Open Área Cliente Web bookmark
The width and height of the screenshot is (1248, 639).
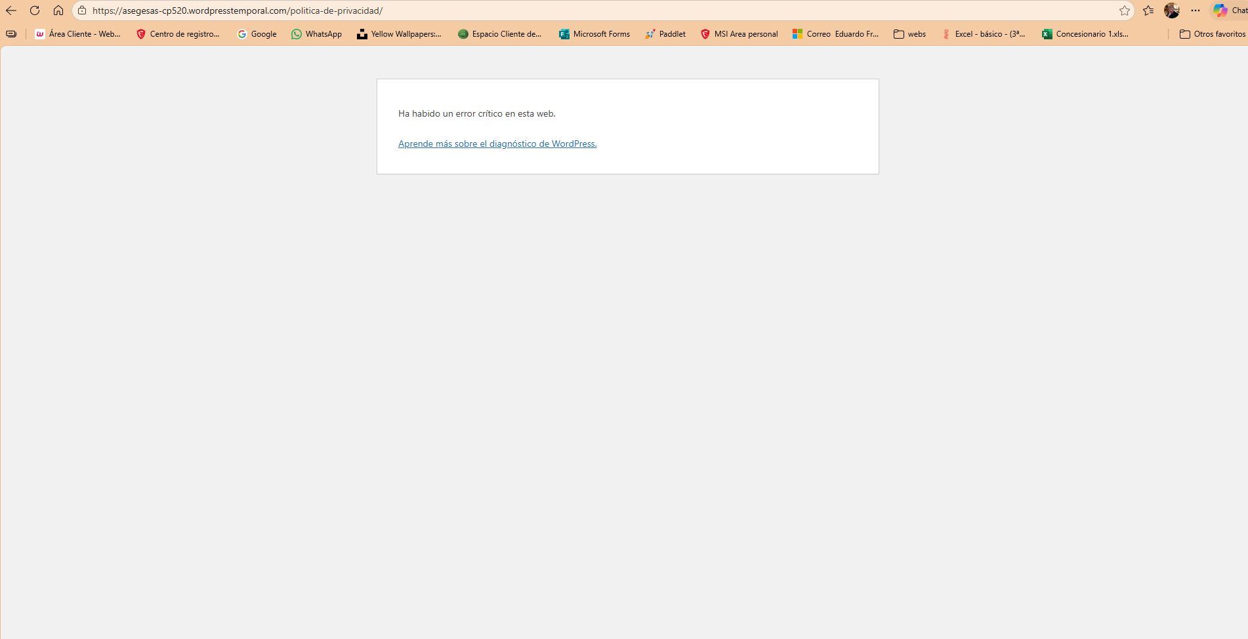click(x=77, y=34)
